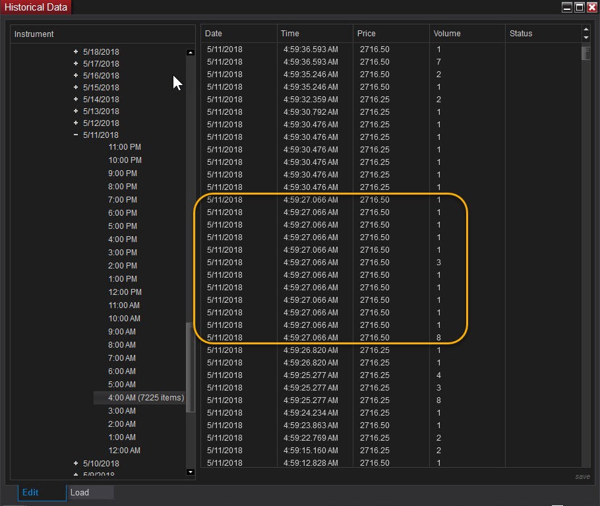The width and height of the screenshot is (600, 506).
Task: Select the 9:00 AM hour entry
Action: [x=122, y=332]
